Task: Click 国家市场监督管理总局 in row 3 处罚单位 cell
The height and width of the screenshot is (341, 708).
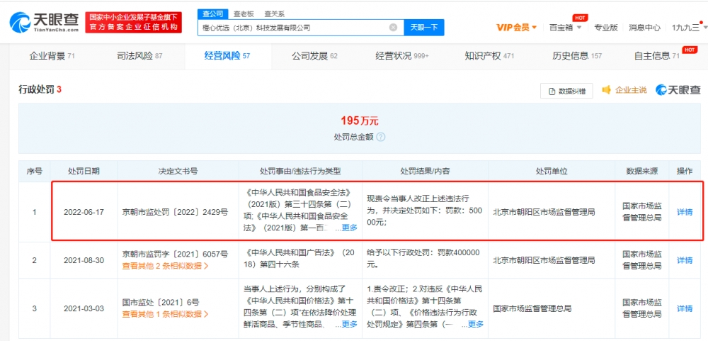Action: pos(532,308)
